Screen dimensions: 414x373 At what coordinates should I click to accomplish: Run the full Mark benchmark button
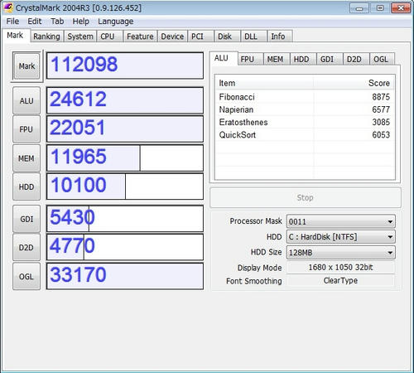26,66
